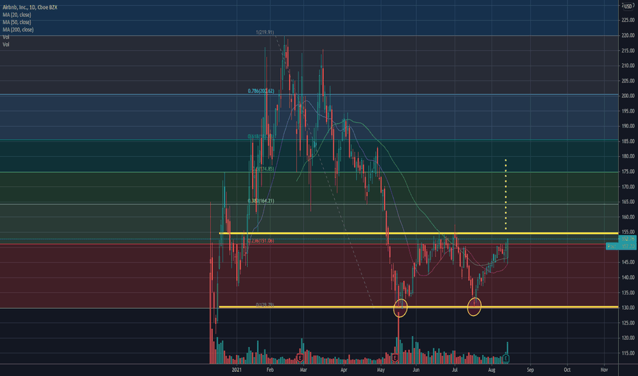
Task: Click the Sep label on the time axis
Action: click(x=530, y=370)
